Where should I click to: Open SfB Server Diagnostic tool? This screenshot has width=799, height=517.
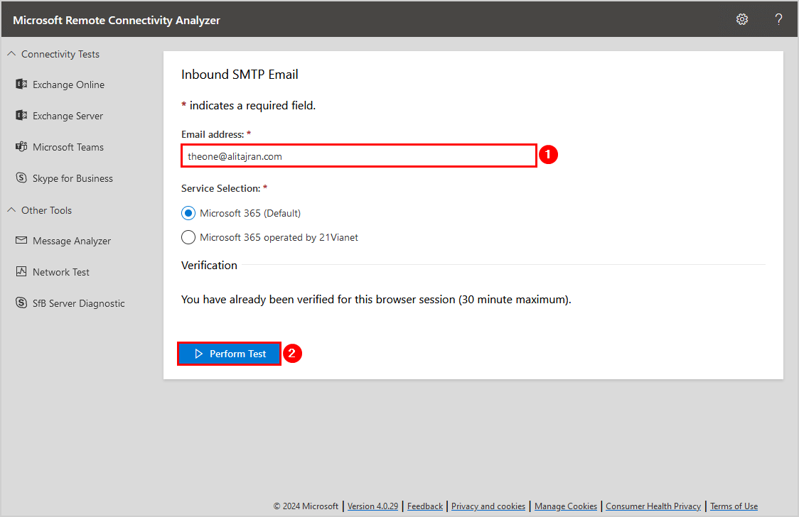tap(79, 303)
